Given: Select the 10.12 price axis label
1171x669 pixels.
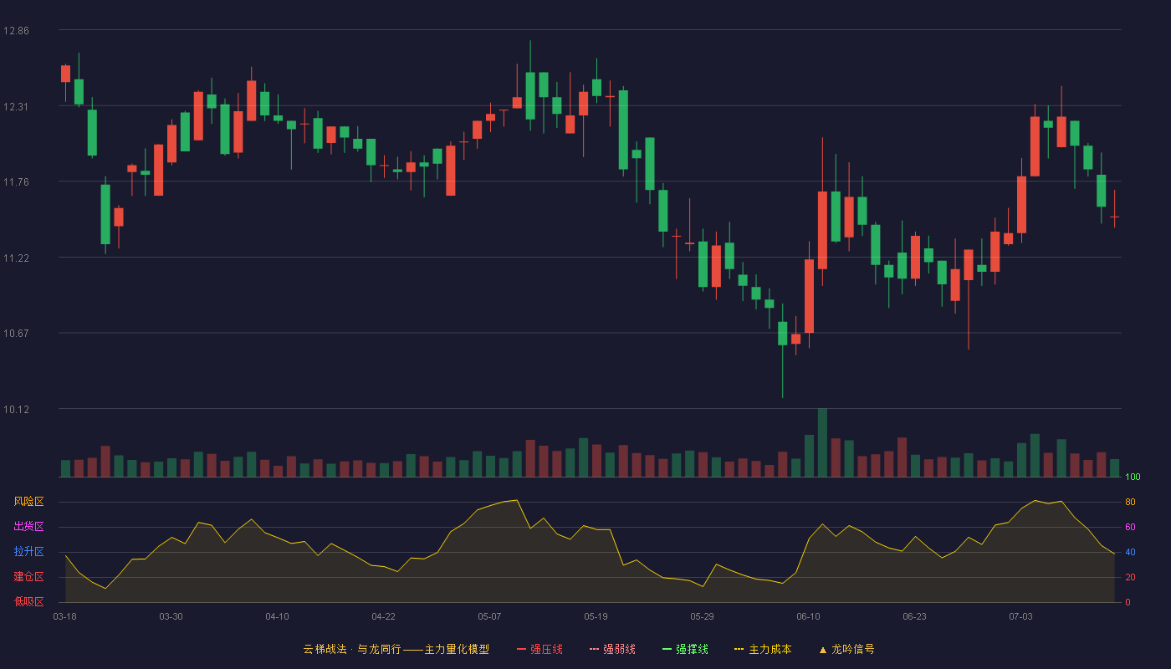Looking at the screenshot, I should [x=16, y=410].
